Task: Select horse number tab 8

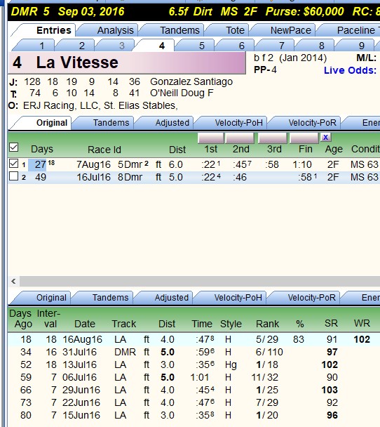Action: (321, 46)
